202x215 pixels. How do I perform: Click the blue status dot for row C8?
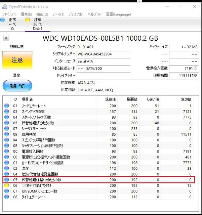(x=7, y=197)
